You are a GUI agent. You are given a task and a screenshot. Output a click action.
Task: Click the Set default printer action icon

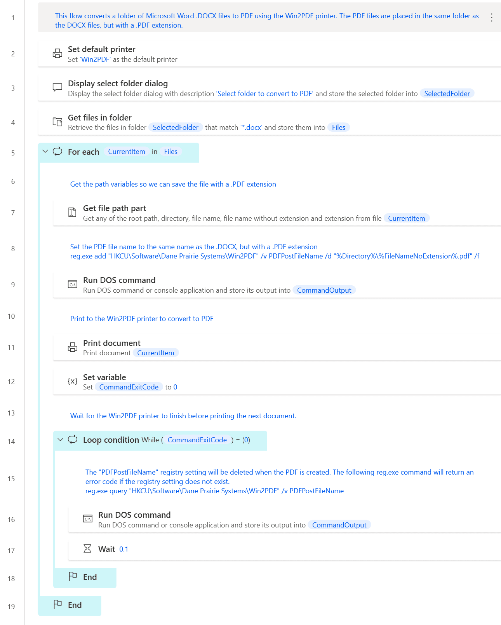(57, 54)
